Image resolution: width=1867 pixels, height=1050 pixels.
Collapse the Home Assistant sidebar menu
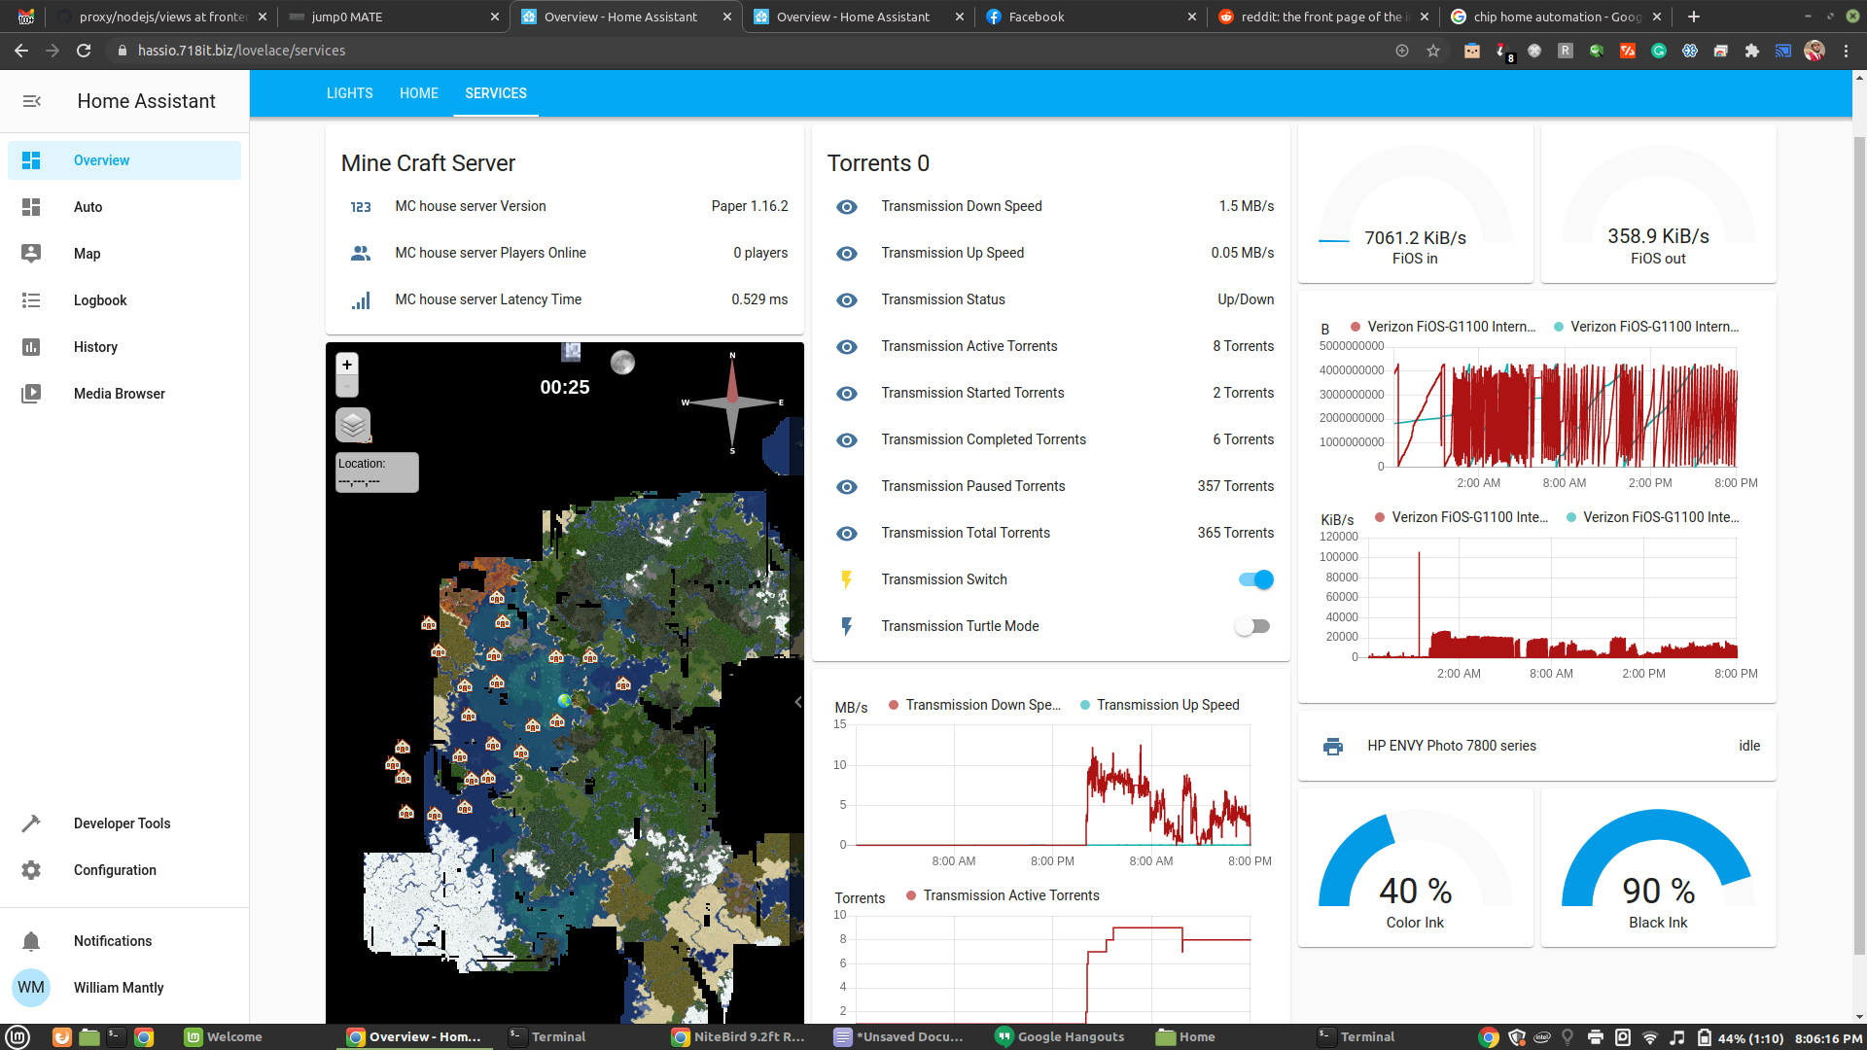pyautogui.click(x=31, y=101)
